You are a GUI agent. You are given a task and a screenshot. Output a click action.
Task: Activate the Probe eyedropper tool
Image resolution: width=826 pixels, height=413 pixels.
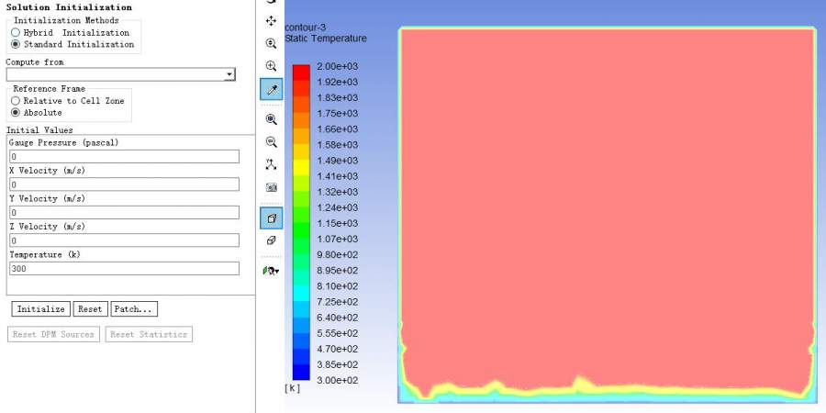[x=271, y=90]
